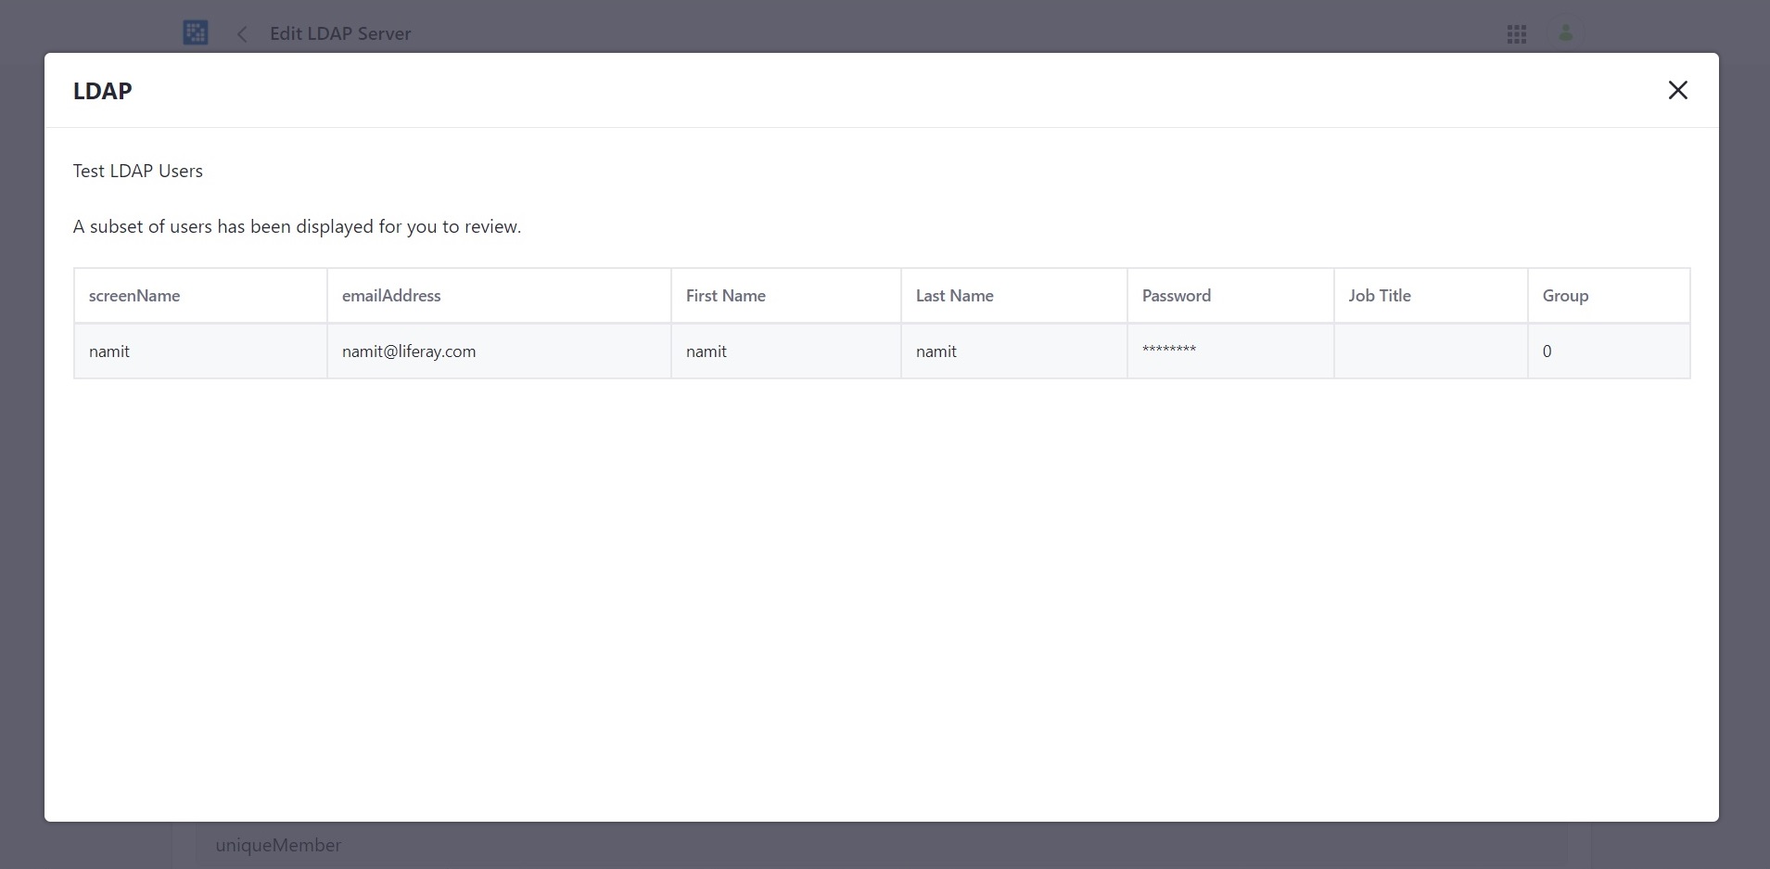Viewport: 1770px width, 869px height.
Task: Click the uniqueMember field behind the dialog
Action: (881, 845)
